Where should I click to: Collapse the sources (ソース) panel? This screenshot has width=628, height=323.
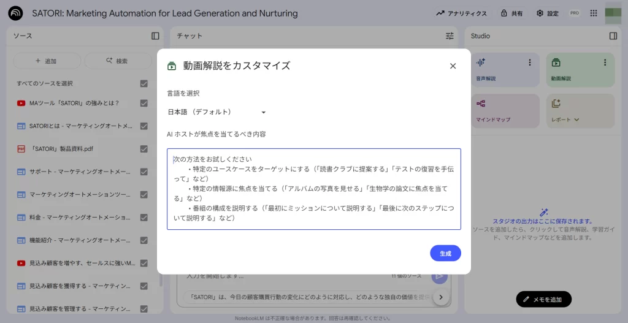point(155,36)
